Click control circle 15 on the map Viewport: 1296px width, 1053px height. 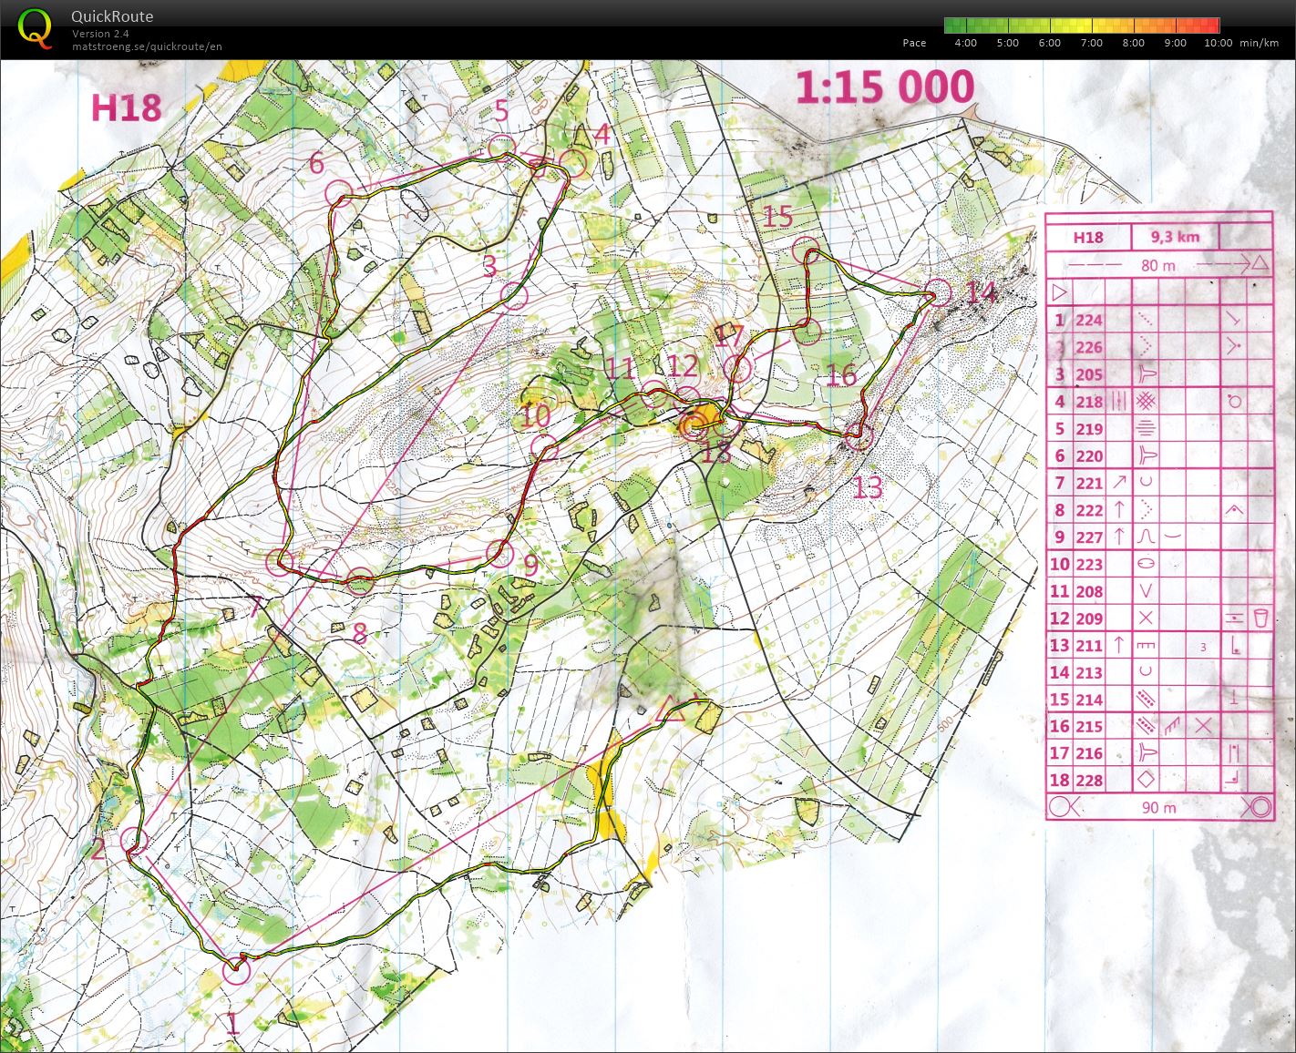click(806, 250)
